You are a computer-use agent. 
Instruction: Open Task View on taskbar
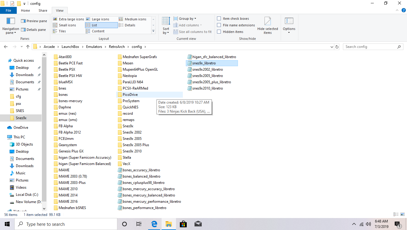pos(139,224)
